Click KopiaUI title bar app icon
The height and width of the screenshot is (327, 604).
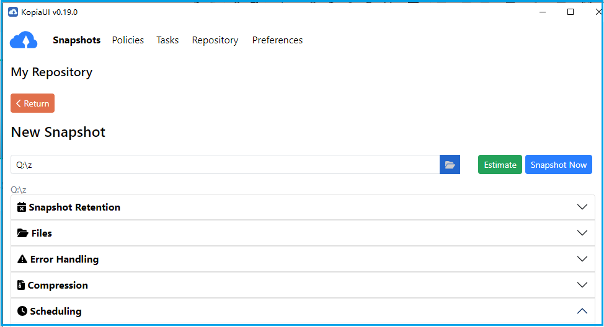[13, 12]
